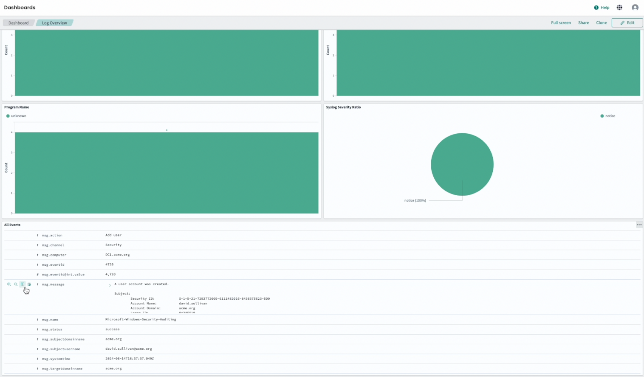Click the notice pie slice
The image size is (644, 377).
(x=462, y=164)
